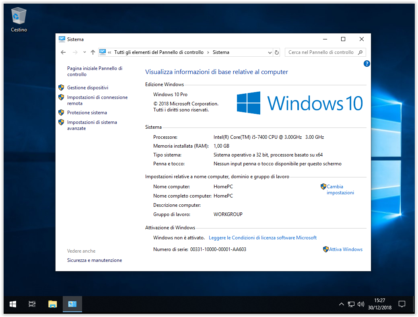Go back with the left arrow
This screenshot has width=418, height=317.
click(63, 53)
